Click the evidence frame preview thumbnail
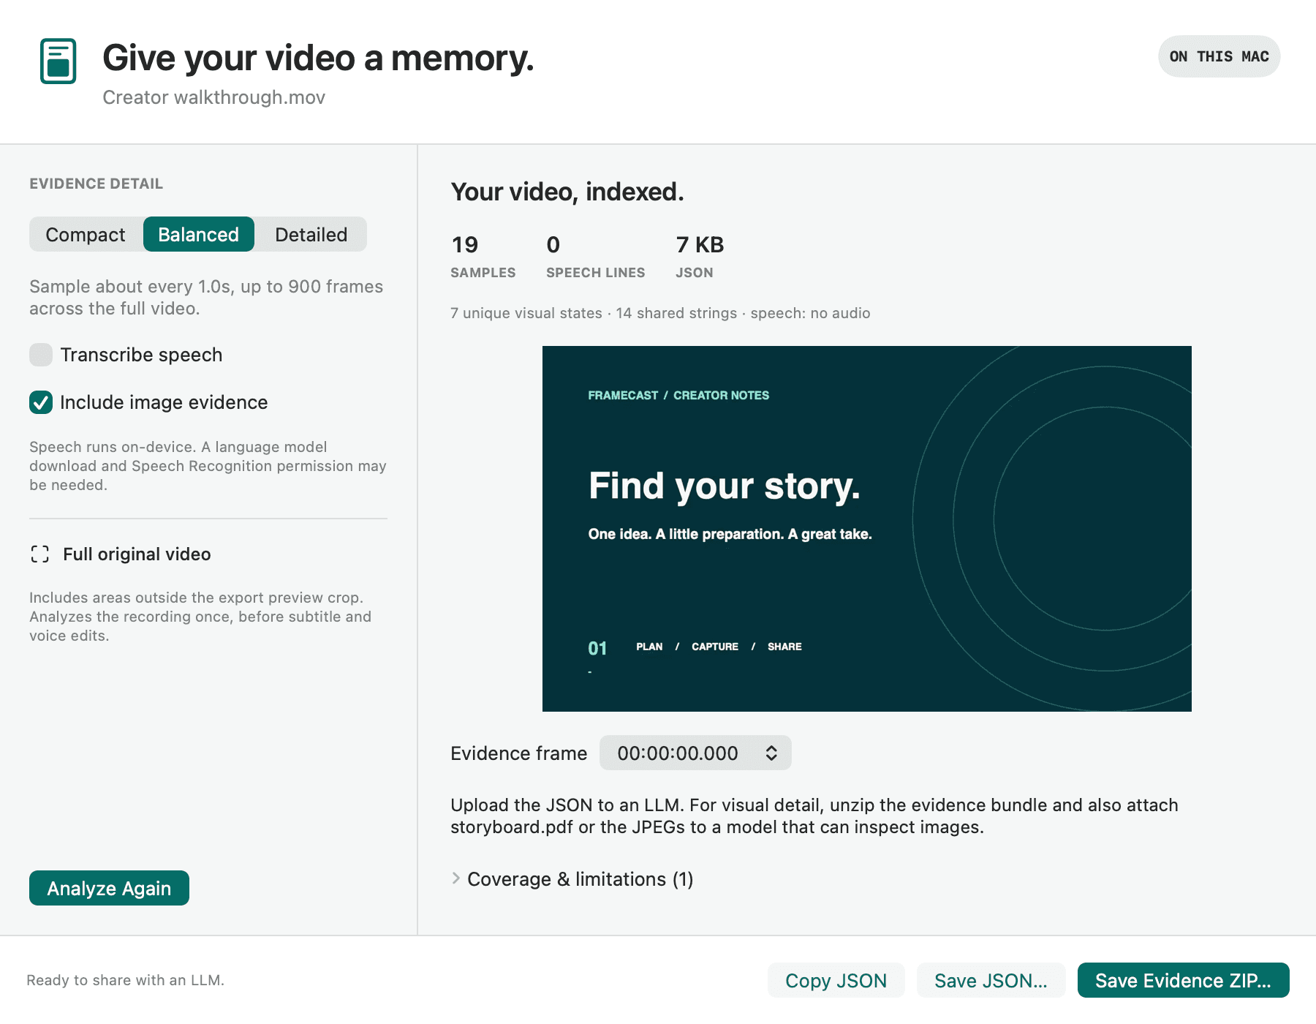Image resolution: width=1316 pixels, height=1024 pixels. tap(866, 528)
